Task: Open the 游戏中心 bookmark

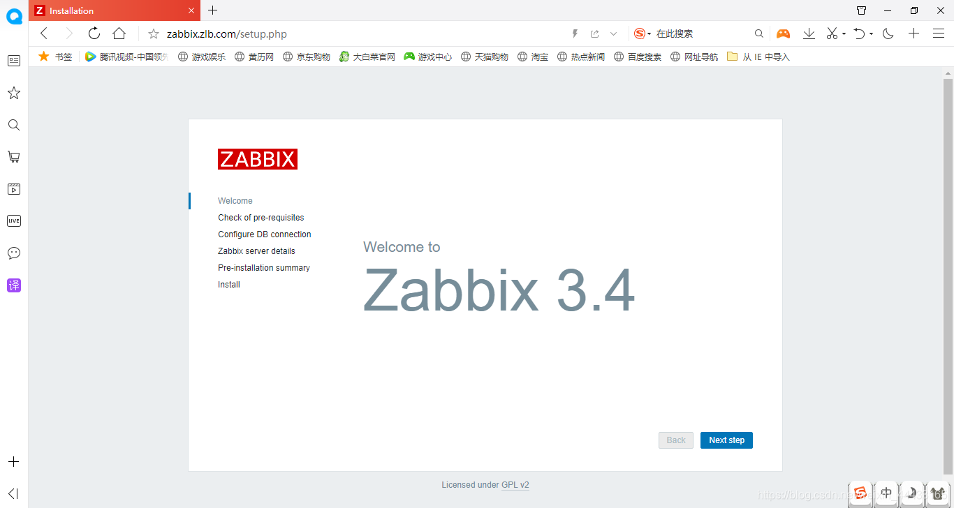Action: pos(428,57)
